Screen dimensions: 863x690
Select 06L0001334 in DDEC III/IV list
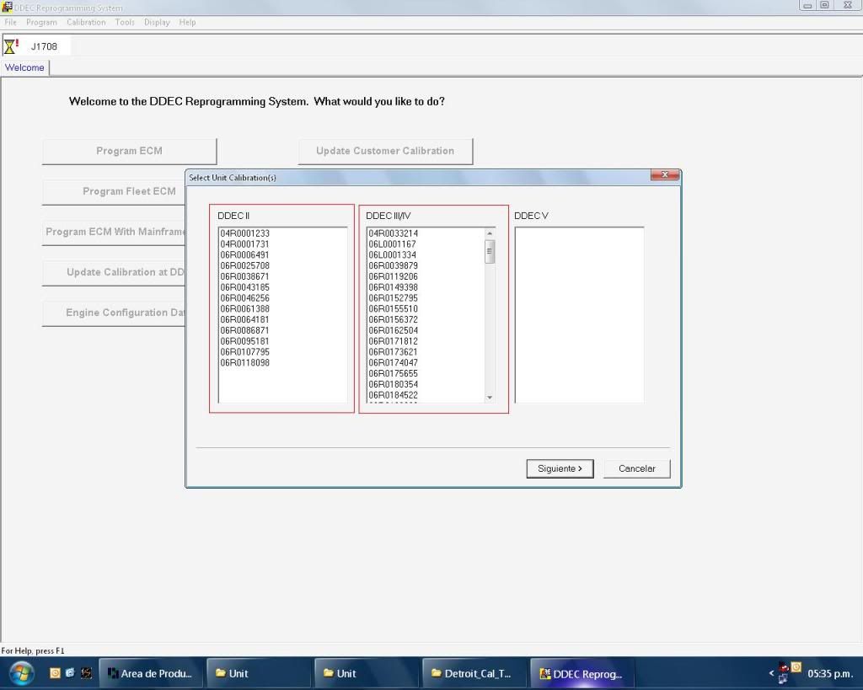(x=393, y=254)
